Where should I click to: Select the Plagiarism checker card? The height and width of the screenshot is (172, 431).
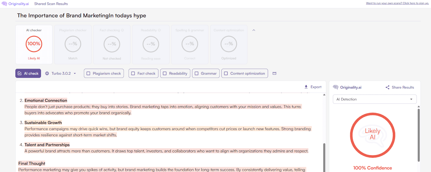[x=73, y=45]
